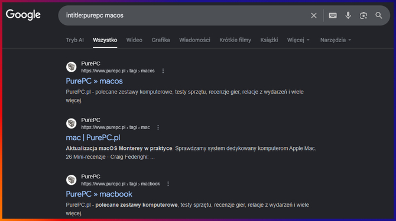This screenshot has height=221, width=396.
Task: Click the purepc.pl › tagi › macbook URL
Action: pos(121,184)
